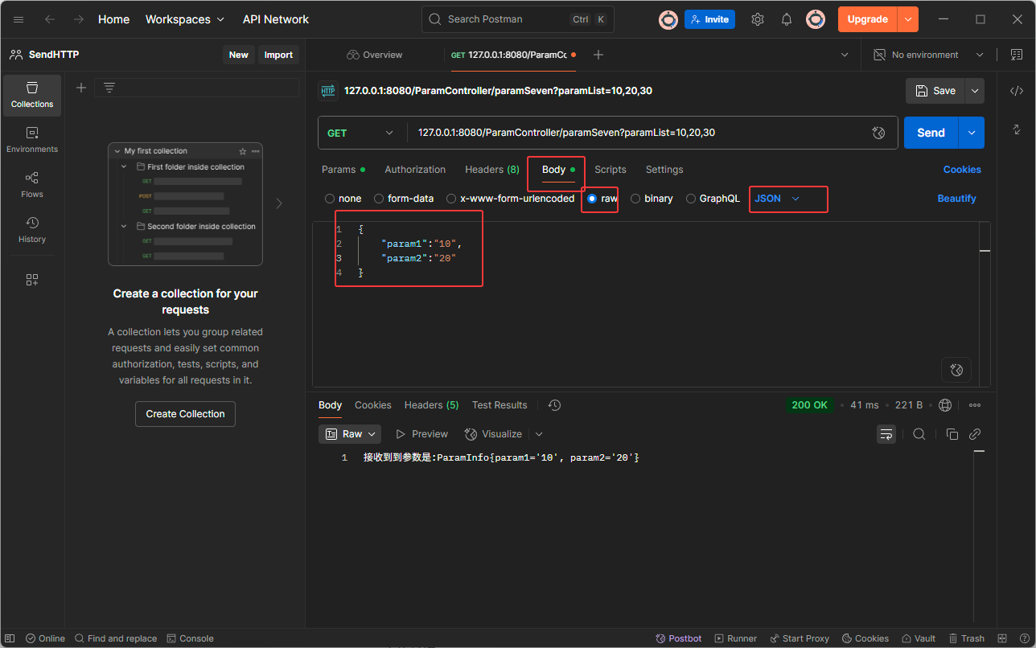This screenshot has width=1036, height=648.
Task: Open the notifications bell
Action: pos(787,19)
